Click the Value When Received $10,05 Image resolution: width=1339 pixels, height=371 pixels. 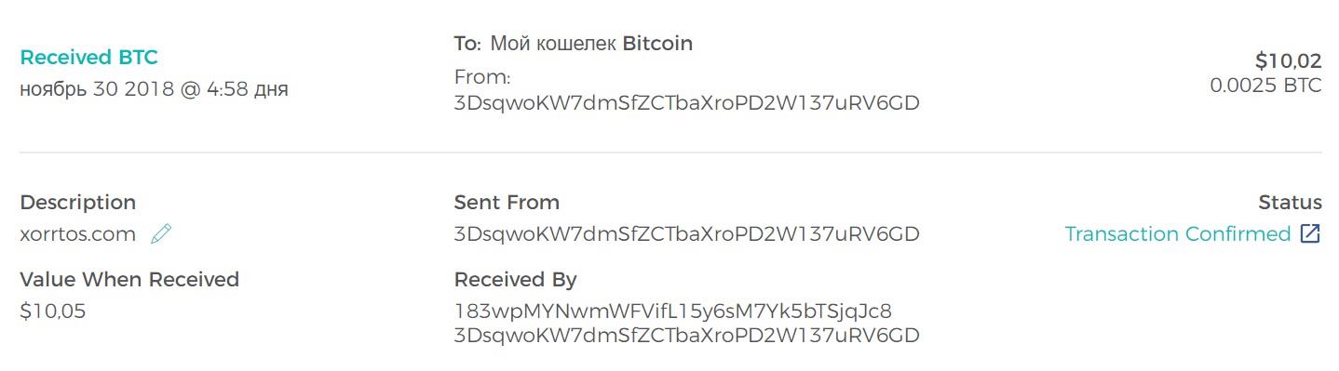coord(53,311)
